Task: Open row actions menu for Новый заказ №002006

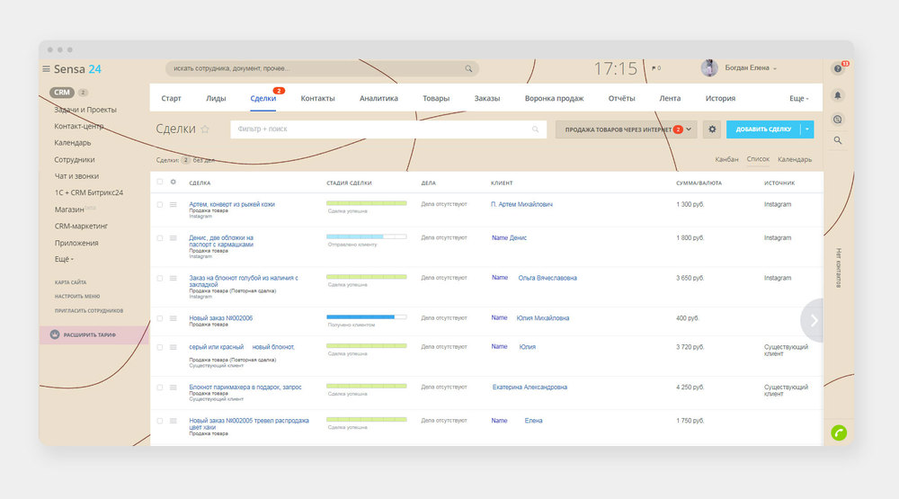Action: coord(174,318)
